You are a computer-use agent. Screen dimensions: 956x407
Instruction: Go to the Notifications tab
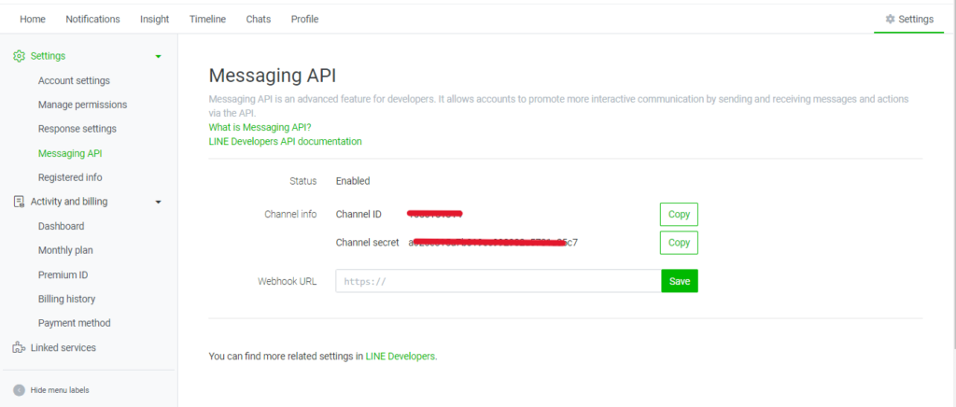(x=92, y=19)
